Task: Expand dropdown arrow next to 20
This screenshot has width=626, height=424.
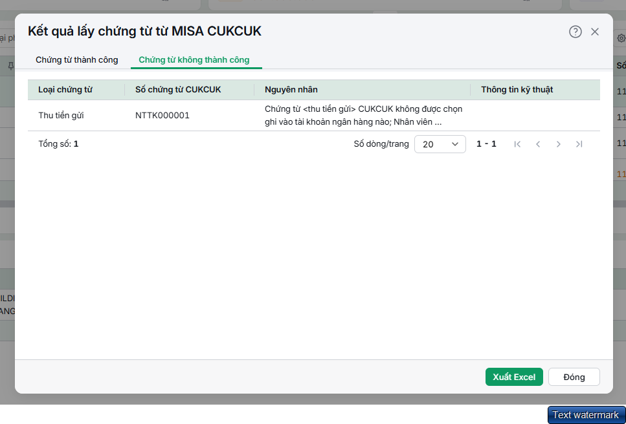Action: [454, 144]
